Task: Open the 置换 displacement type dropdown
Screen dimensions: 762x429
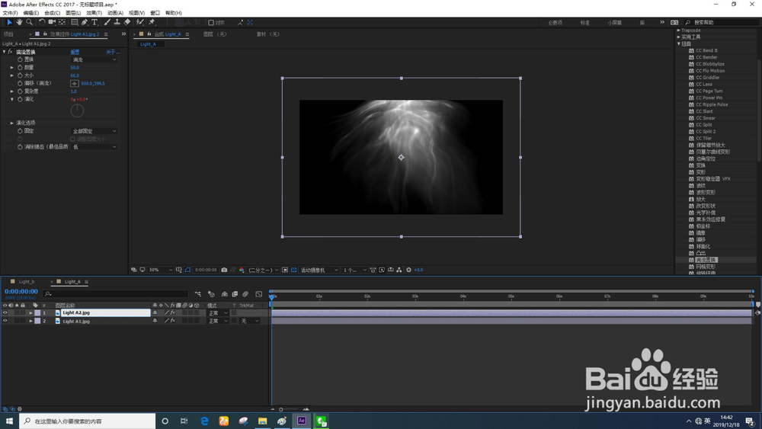Action: (x=94, y=59)
